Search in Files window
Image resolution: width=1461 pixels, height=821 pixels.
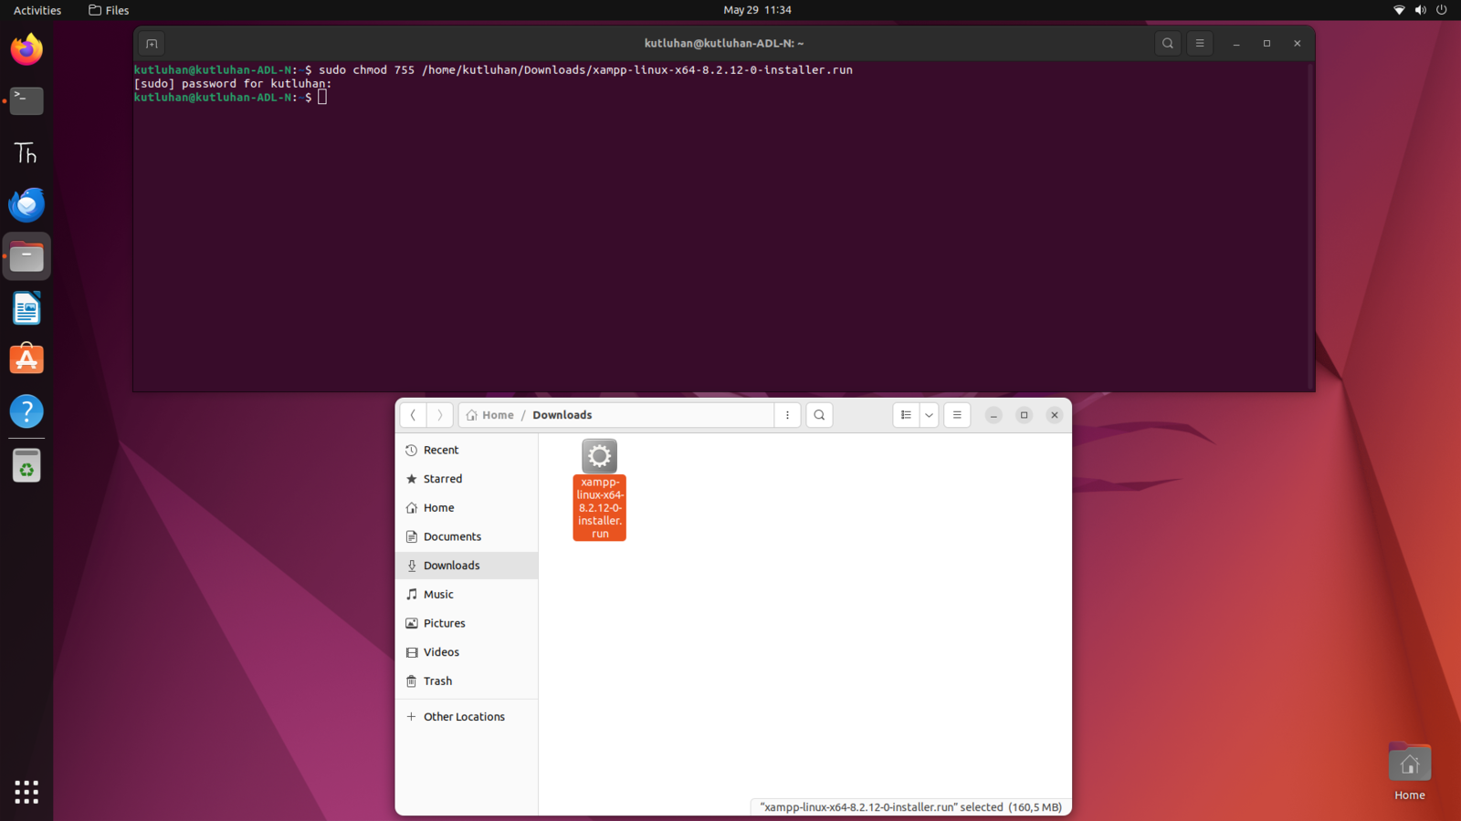(819, 415)
